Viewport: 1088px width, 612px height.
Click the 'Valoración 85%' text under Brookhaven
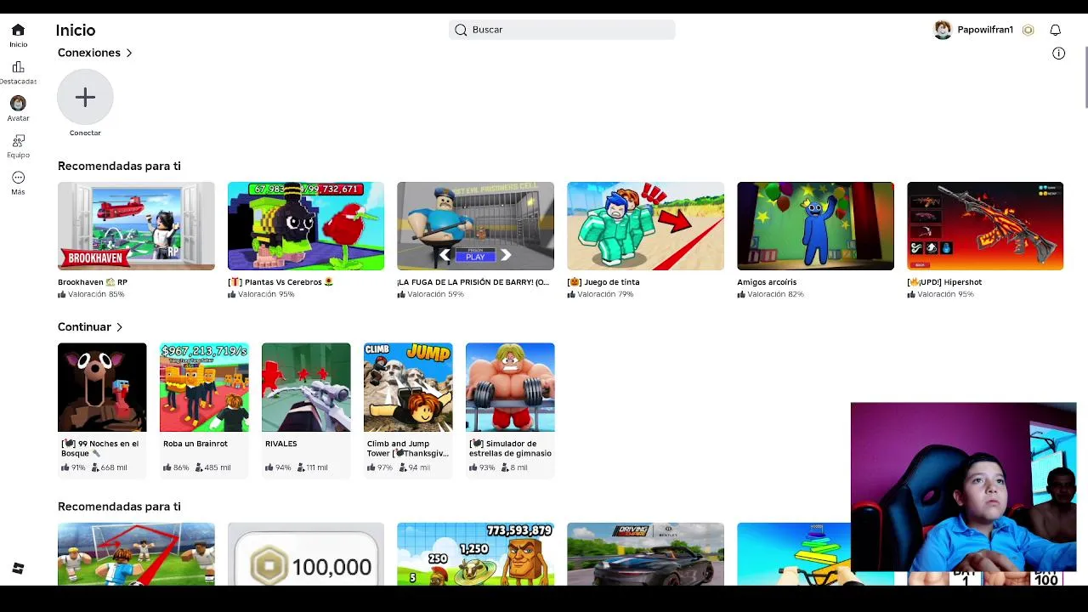pyautogui.click(x=96, y=294)
